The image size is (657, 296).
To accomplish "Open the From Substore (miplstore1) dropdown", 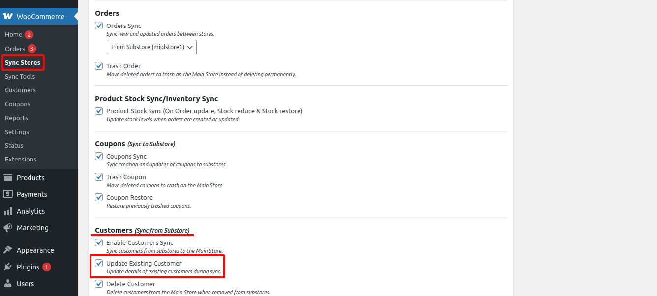I will pyautogui.click(x=151, y=47).
